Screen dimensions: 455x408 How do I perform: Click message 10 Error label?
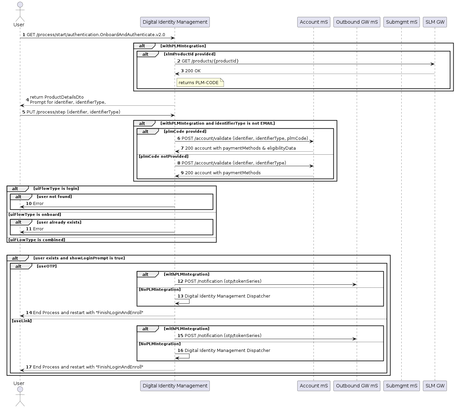[x=35, y=203]
